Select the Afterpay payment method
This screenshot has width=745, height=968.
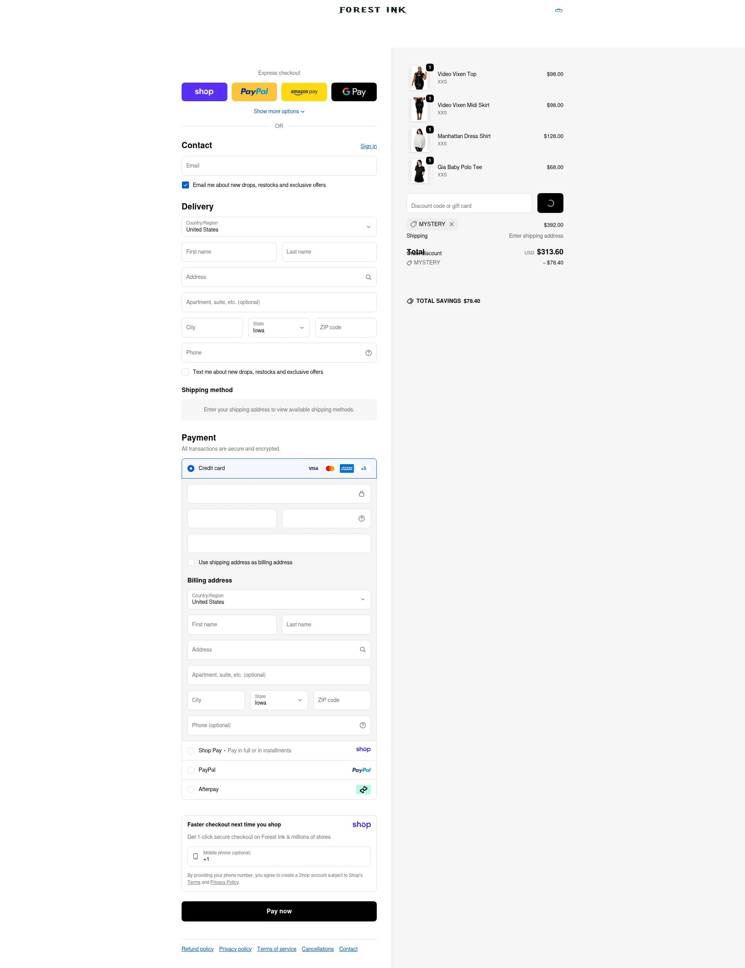(191, 789)
